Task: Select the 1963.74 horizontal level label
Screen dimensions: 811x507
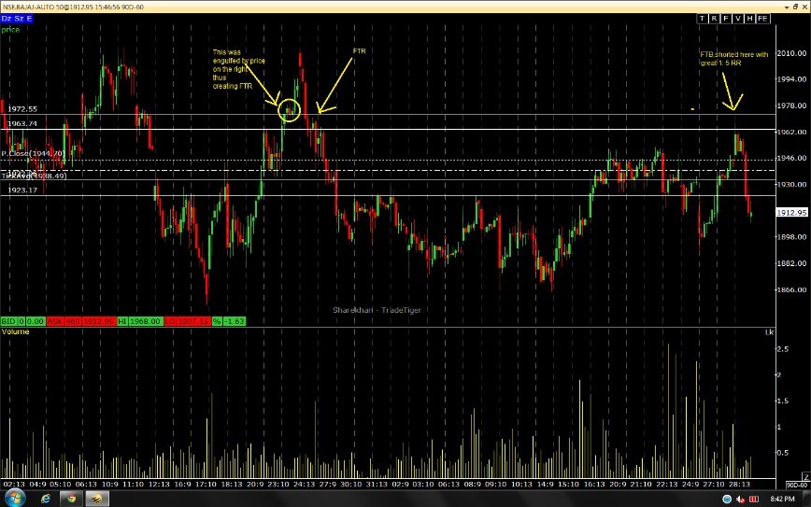Action: tap(22, 123)
